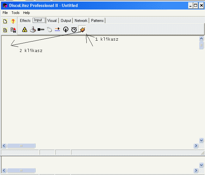Open the Help menu
205x175 pixels.
point(26,13)
